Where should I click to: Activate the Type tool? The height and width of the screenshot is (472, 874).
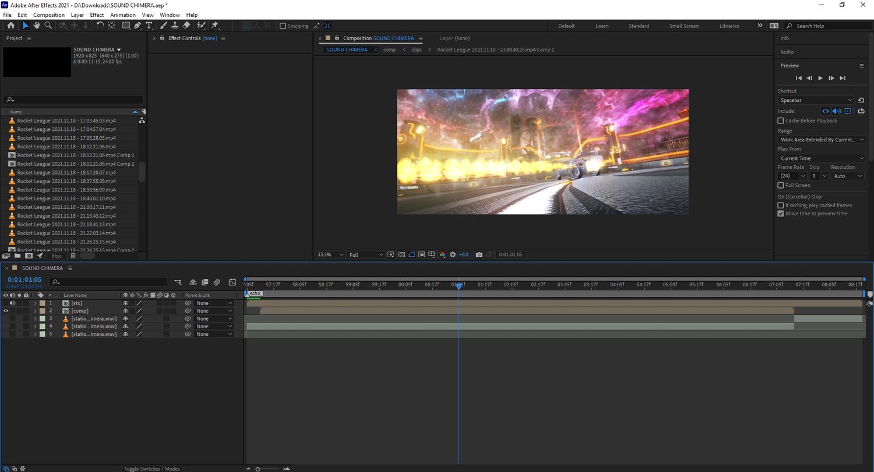pyautogui.click(x=149, y=26)
